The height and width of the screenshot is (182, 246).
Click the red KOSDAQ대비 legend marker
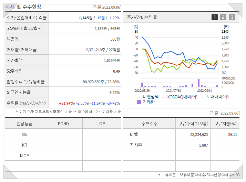164,97
